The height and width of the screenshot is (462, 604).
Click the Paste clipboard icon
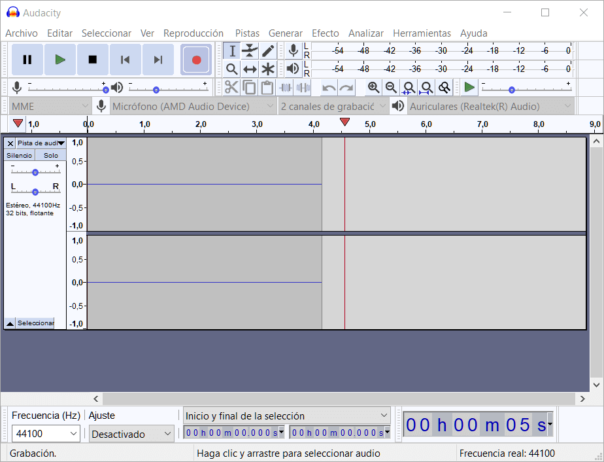tap(267, 88)
